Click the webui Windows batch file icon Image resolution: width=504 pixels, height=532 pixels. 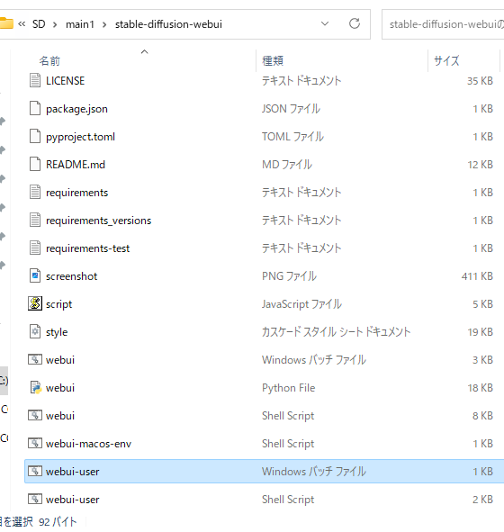pos(35,360)
